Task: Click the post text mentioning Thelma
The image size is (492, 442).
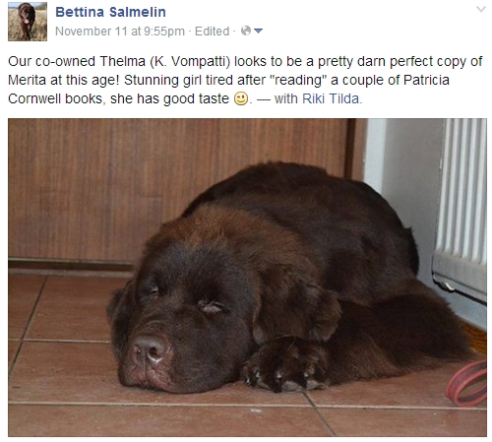Action: [x=245, y=80]
